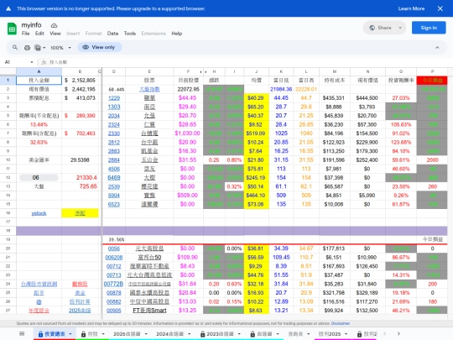Open the 100% zoom dropdown

click(x=60, y=47)
